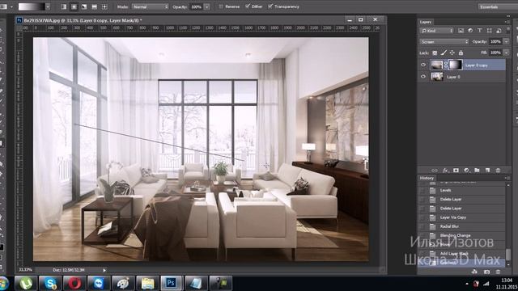
Task: Filter layers by adjustment layers icon
Action: [470, 31]
